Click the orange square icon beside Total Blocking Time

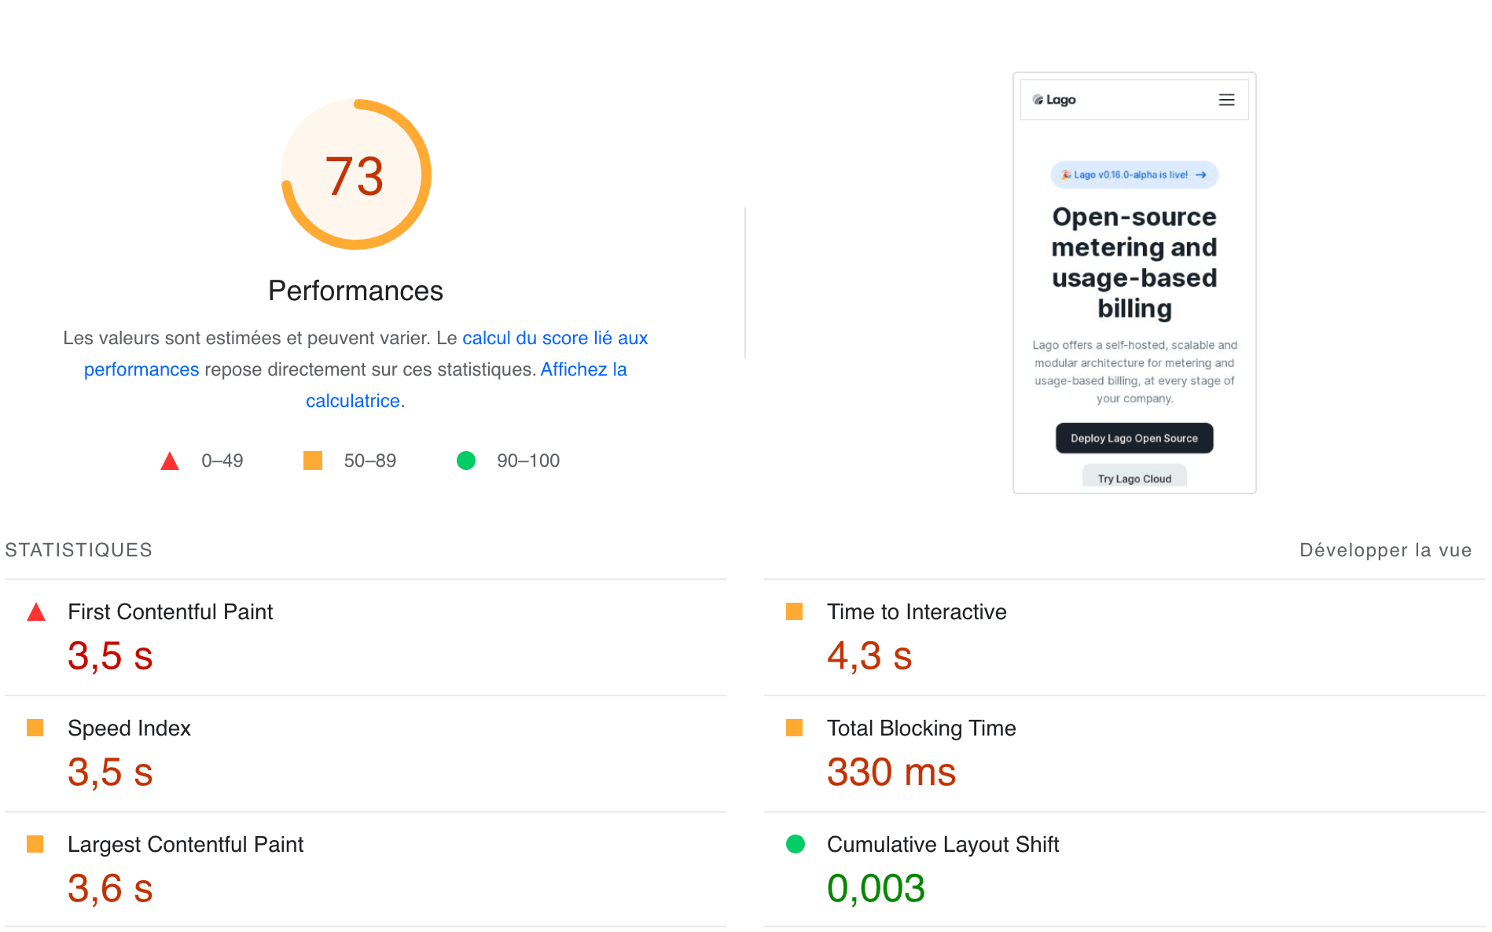795,728
